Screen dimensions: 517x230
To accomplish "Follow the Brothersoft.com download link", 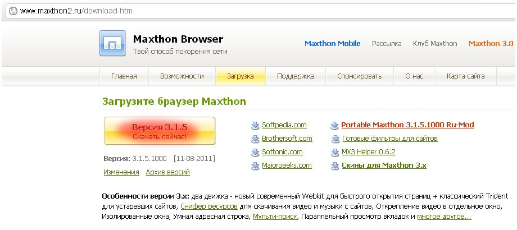I will click(x=287, y=139).
